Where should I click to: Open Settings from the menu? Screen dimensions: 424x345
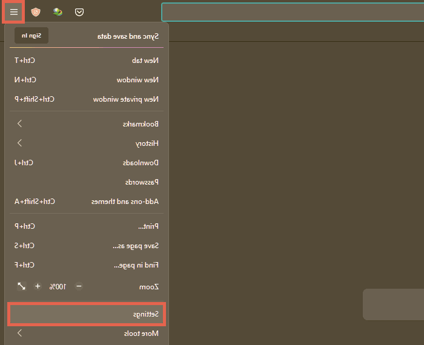[87, 315]
